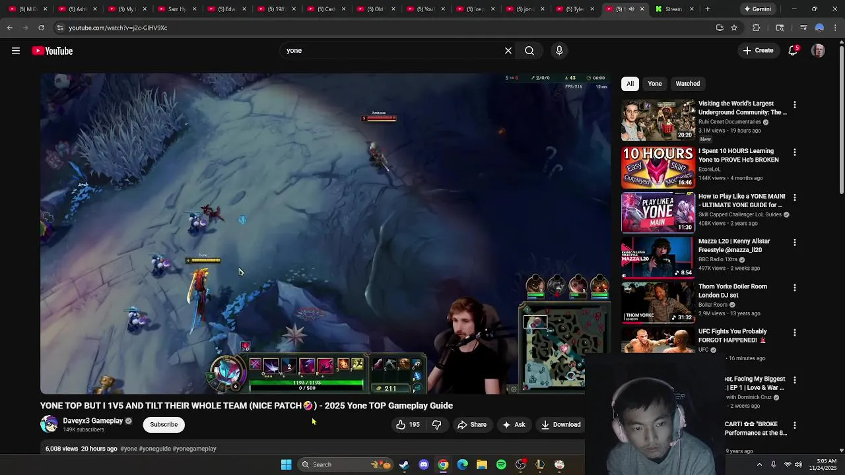Screen dimensions: 845x475
Task: Open options for Dominick Cruz video
Action: 794,380
